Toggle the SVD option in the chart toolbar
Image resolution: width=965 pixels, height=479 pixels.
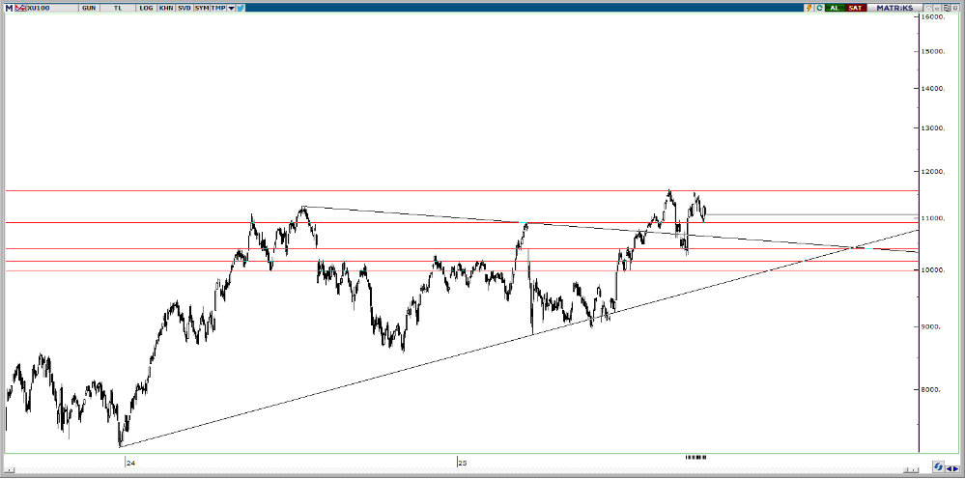click(184, 8)
